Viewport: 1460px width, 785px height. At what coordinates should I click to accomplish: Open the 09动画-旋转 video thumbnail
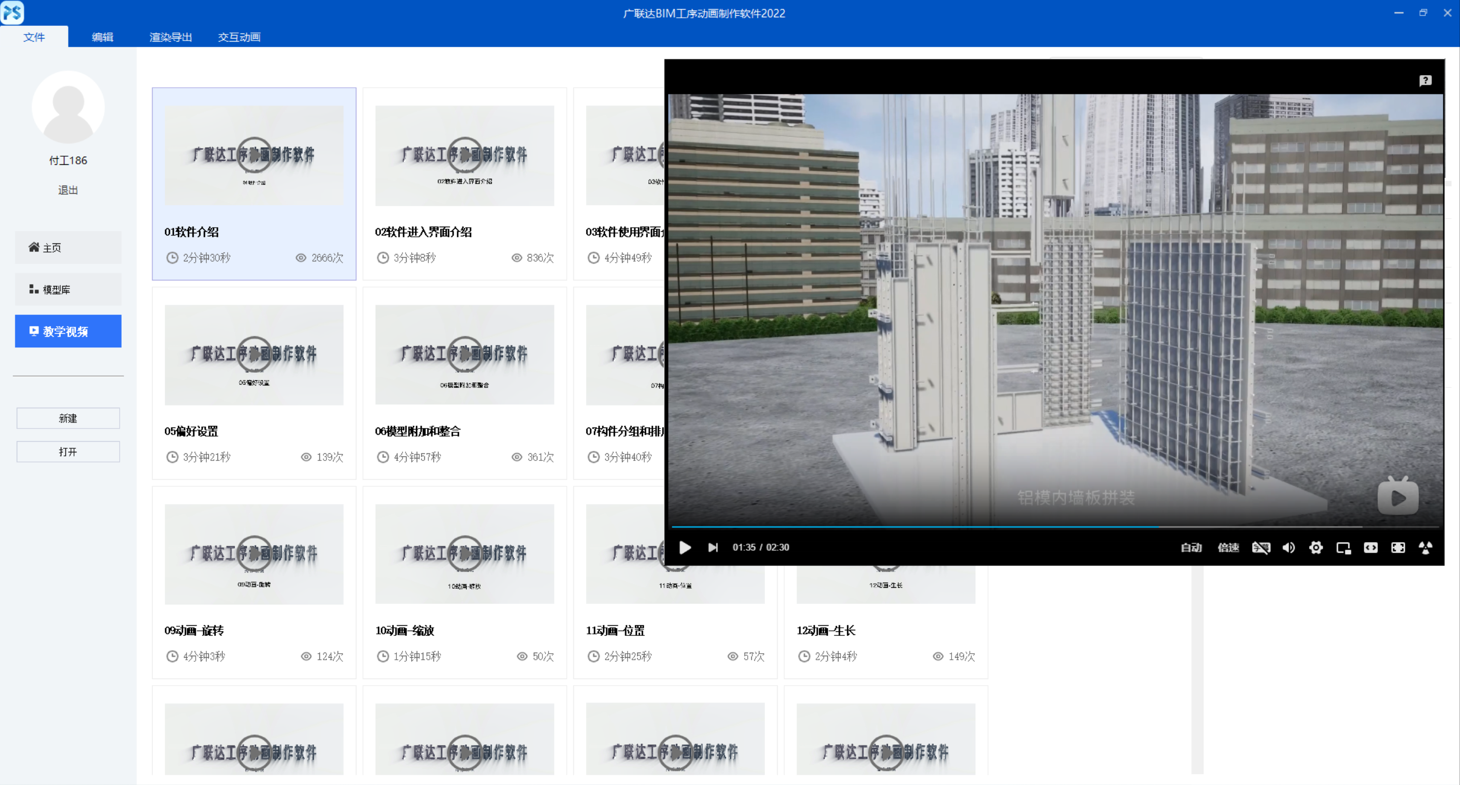254,554
